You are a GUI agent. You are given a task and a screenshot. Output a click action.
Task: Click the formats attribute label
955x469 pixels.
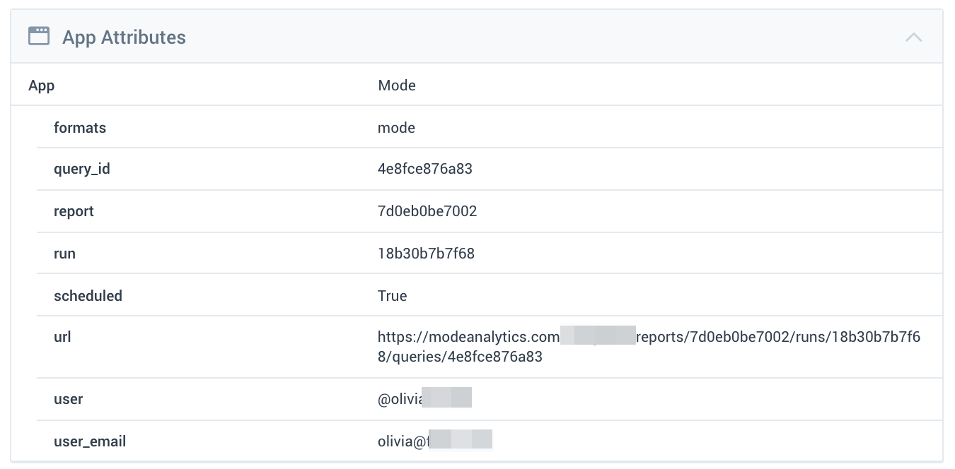[x=80, y=128]
